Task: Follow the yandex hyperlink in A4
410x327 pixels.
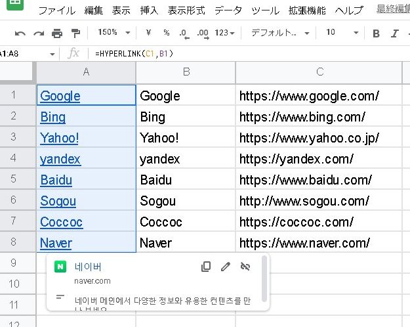Action: (x=60, y=159)
